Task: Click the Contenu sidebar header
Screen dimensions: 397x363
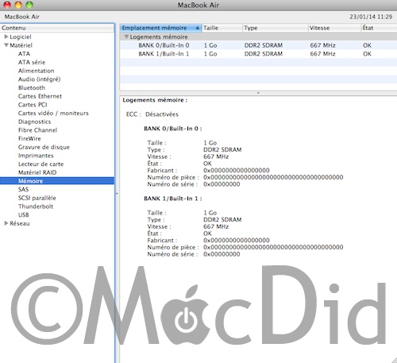Action: pos(57,28)
